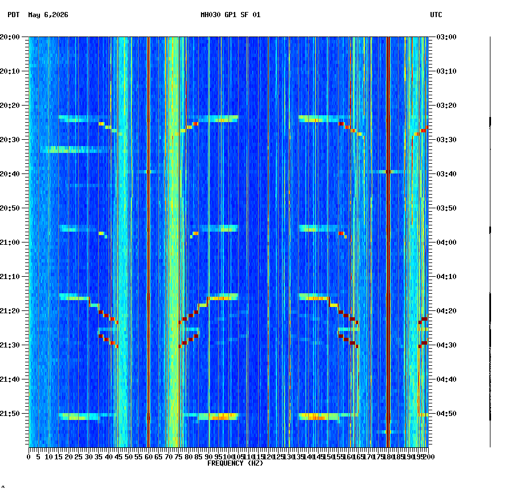Viewport: 515px width, 493px height.
Task: Click the PDT timezone label
Action: [x=14, y=15]
